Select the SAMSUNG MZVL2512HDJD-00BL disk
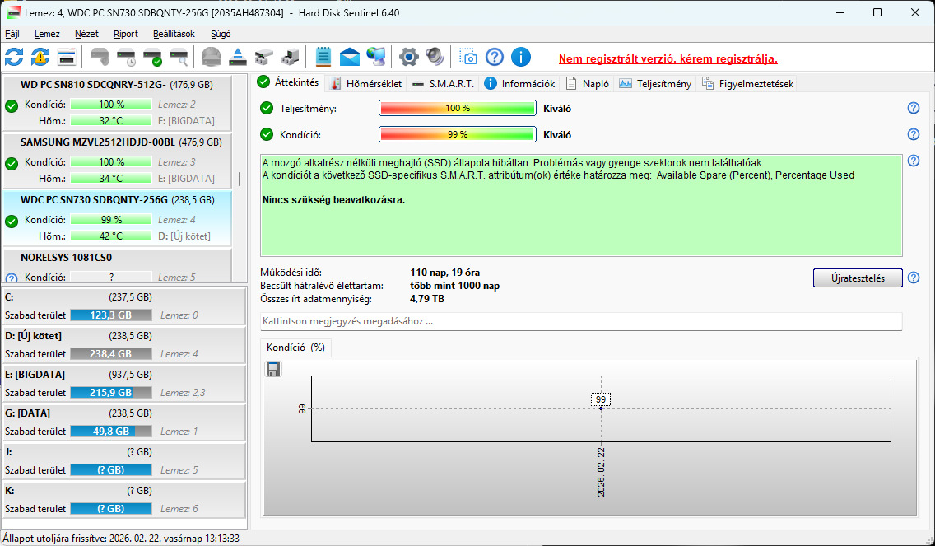 [x=117, y=160]
